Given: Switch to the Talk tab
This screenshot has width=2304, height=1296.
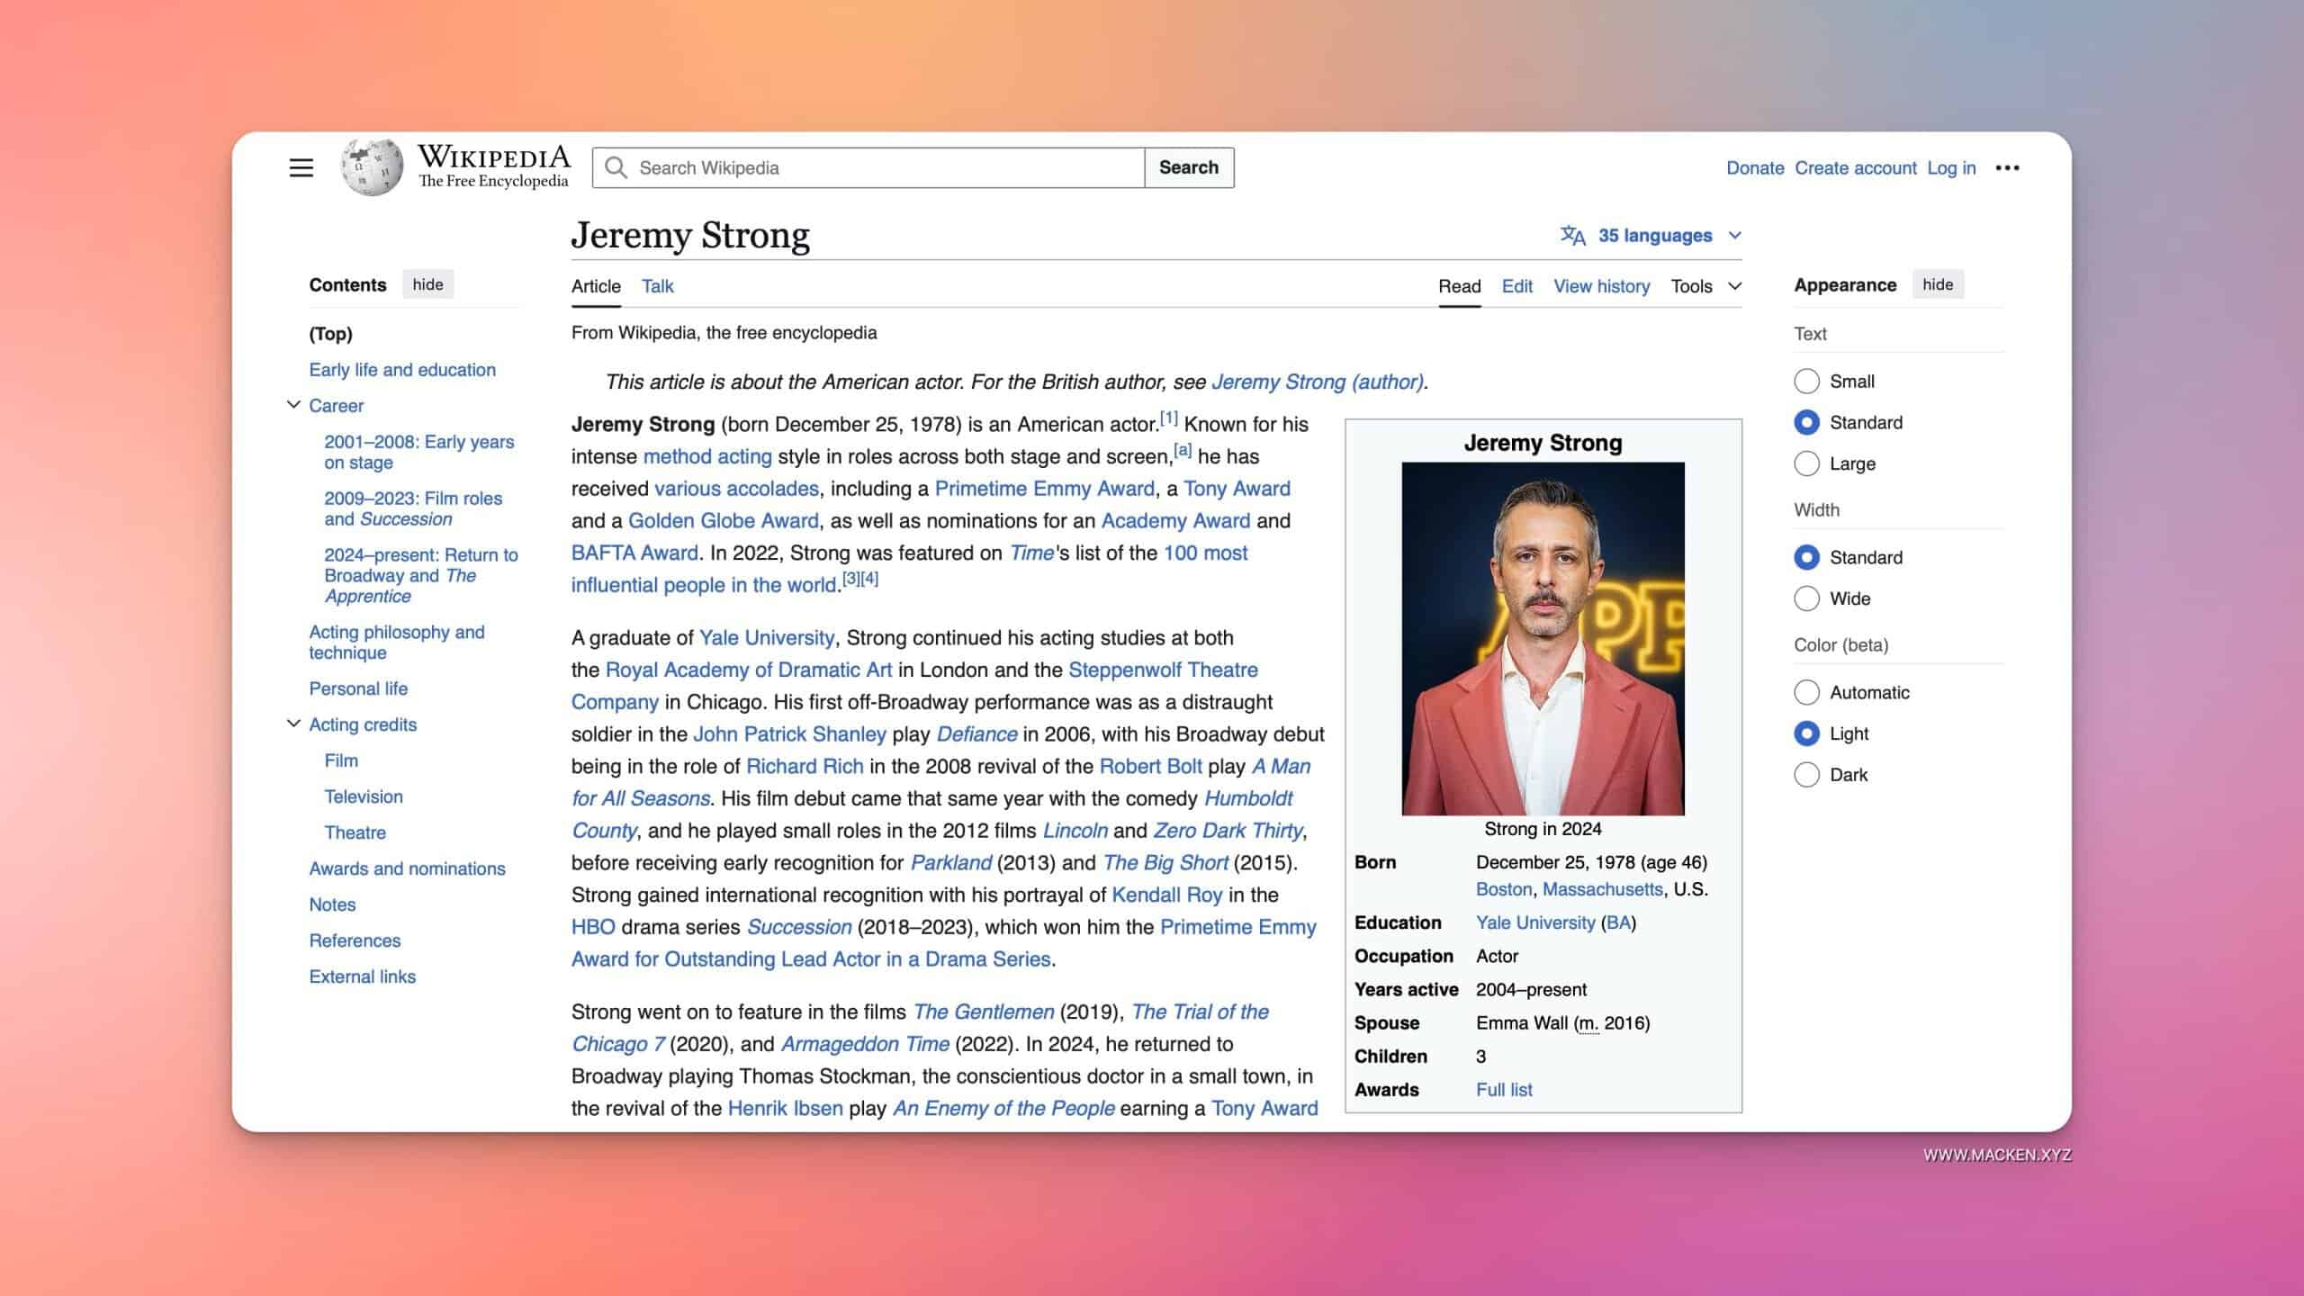Looking at the screenshot, I should point(657,286).
